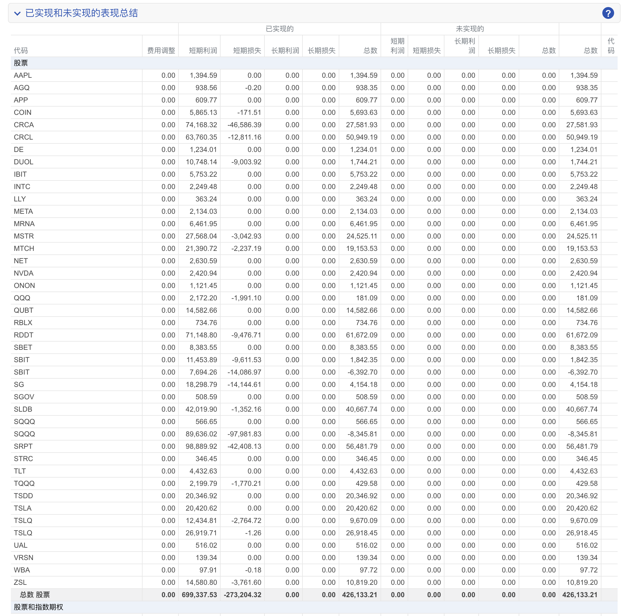Screen dimensions: 625x616
Task: Click the TSLA ticker cell
Action: [x=23, y=508]
